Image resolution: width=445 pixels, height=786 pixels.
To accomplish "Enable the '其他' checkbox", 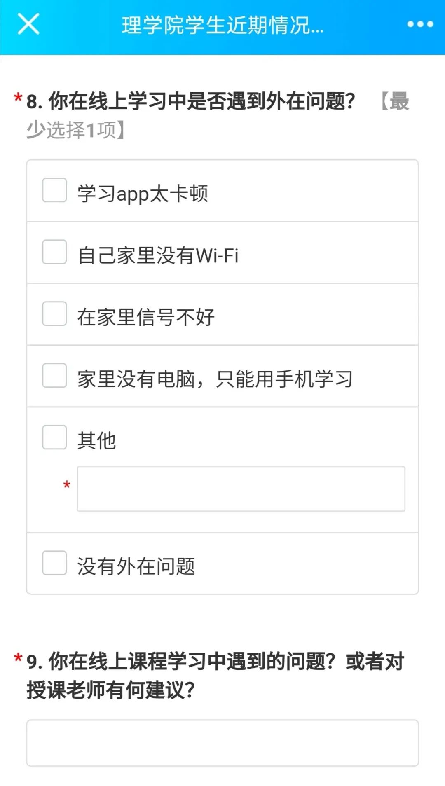I will click(x=54, y=437).
